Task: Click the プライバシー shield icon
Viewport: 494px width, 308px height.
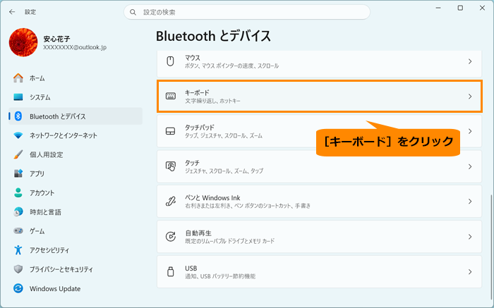Action: [x=18, y=269]
